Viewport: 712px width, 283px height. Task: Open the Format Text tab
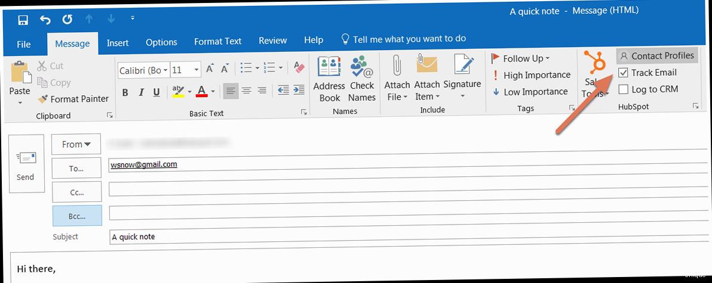coord(217,42)
